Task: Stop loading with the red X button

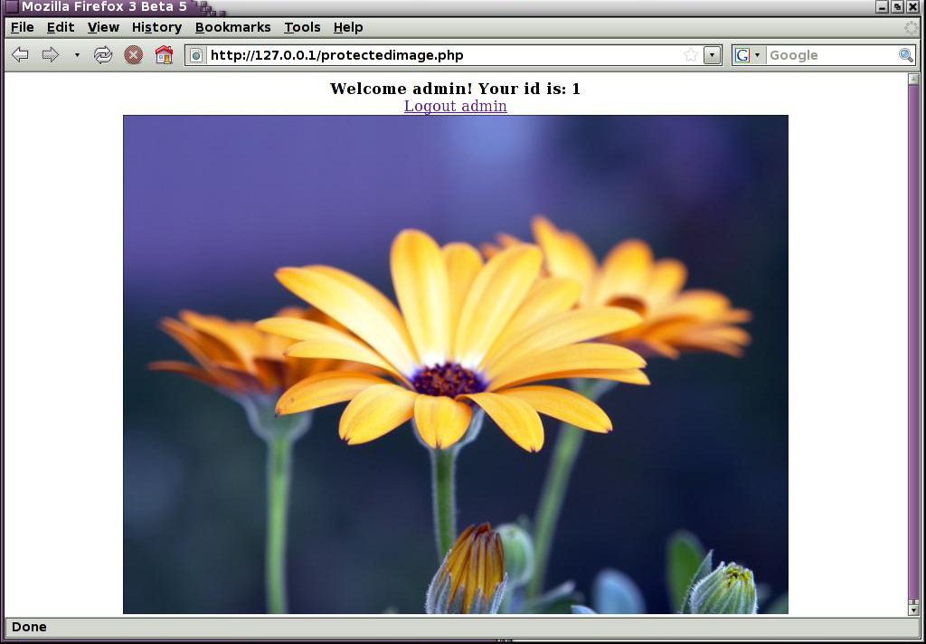Action: click(134, 55)
